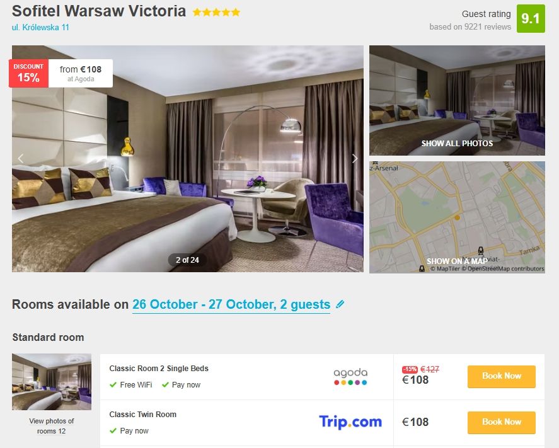
Task: Book the Agoda Classic Room 2 Single Beds
Action: 501,376
